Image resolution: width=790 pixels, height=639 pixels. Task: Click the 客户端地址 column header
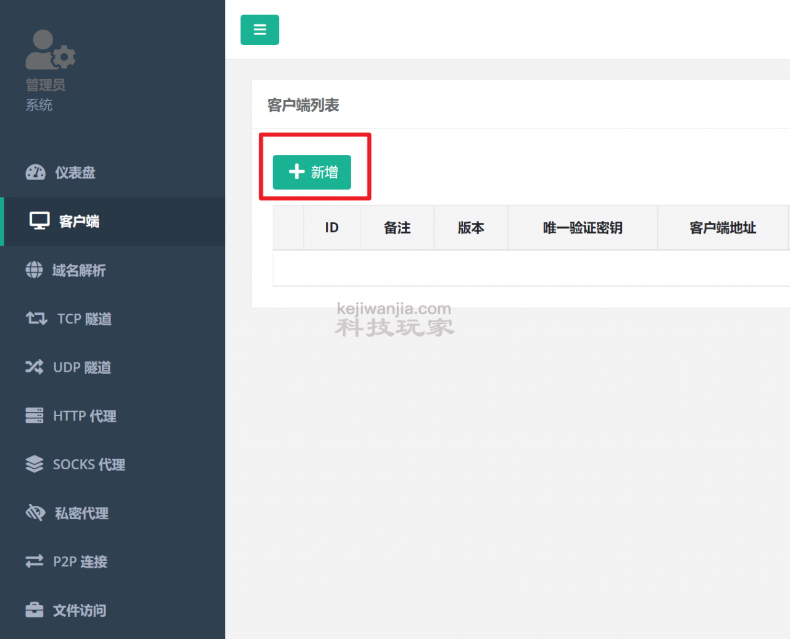pyautogui.click(x=723, y=228)
